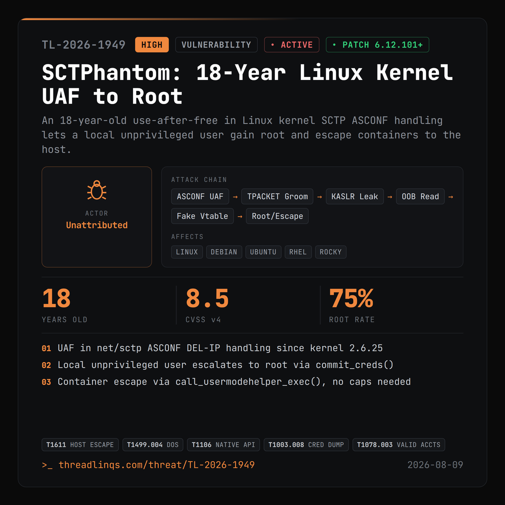Click the PATCH 6.12.101+ badge
This screenshot has width=505, height=505.
click(x=377, y=45)
